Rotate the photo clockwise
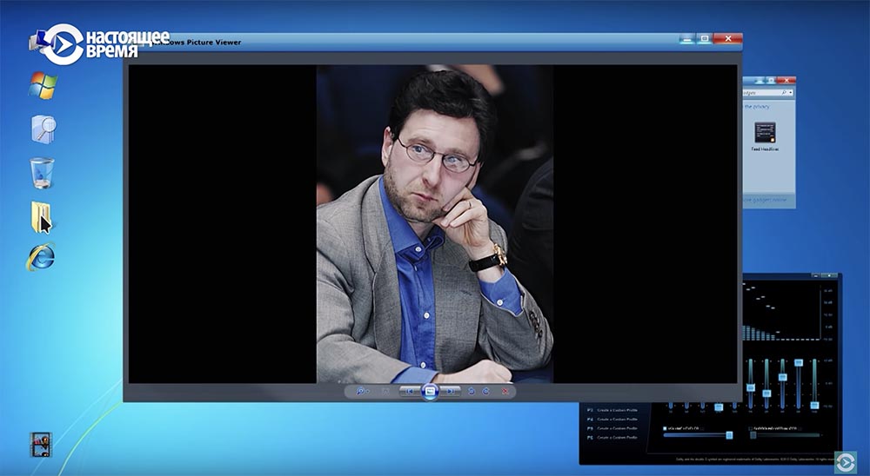 tap(485, 391)
